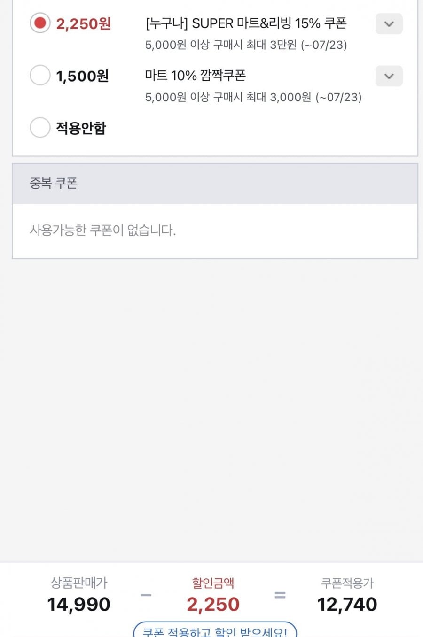Select the 1,500원 coupon radio button
Screen dimensions: 423x637
[40, 75]
